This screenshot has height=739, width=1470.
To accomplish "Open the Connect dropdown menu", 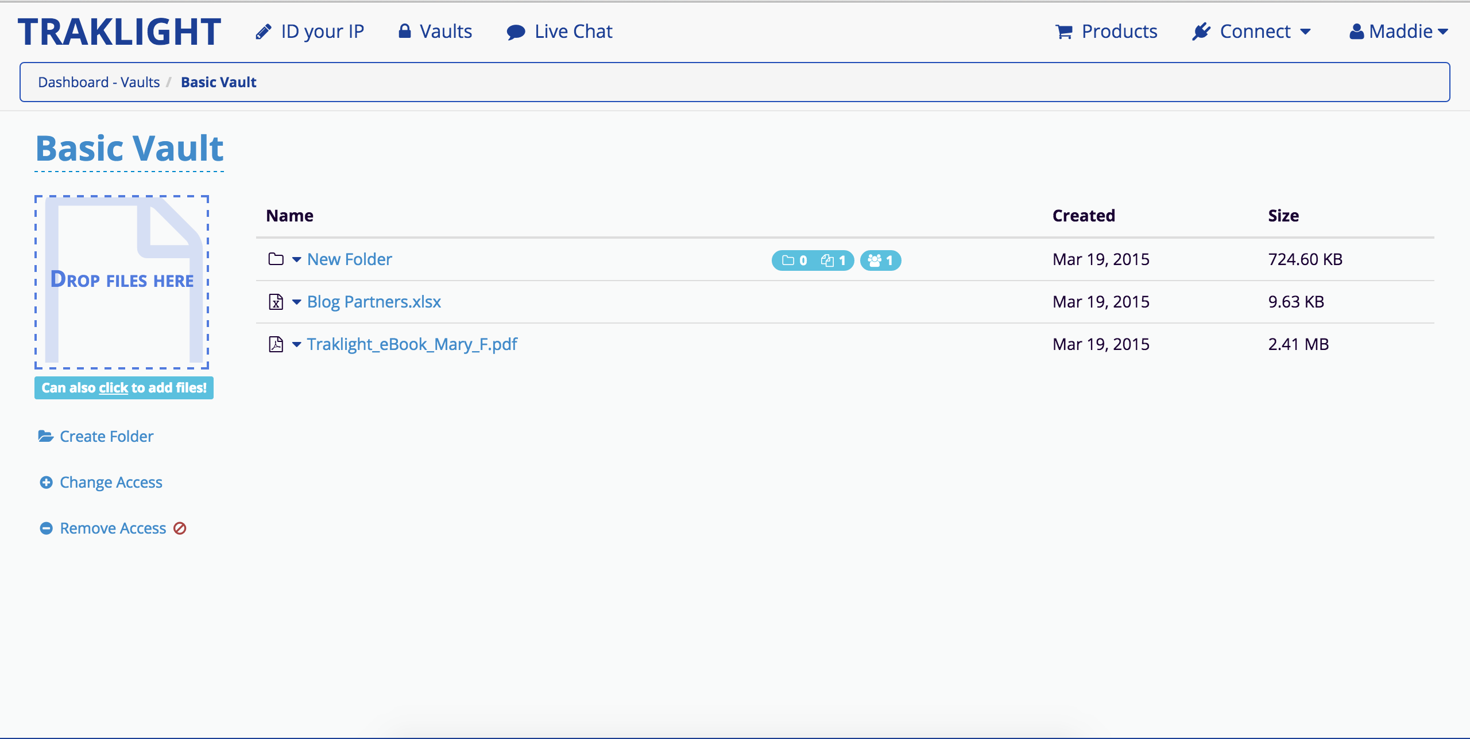I will [x=1252, y=32].
